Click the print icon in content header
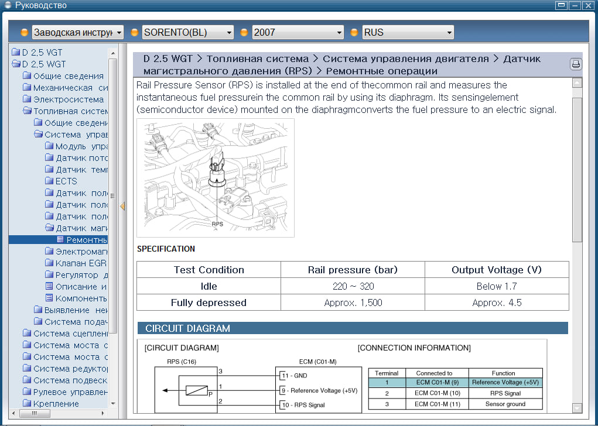598x426 pixels. pyautogui.click(x=575, y=64)
